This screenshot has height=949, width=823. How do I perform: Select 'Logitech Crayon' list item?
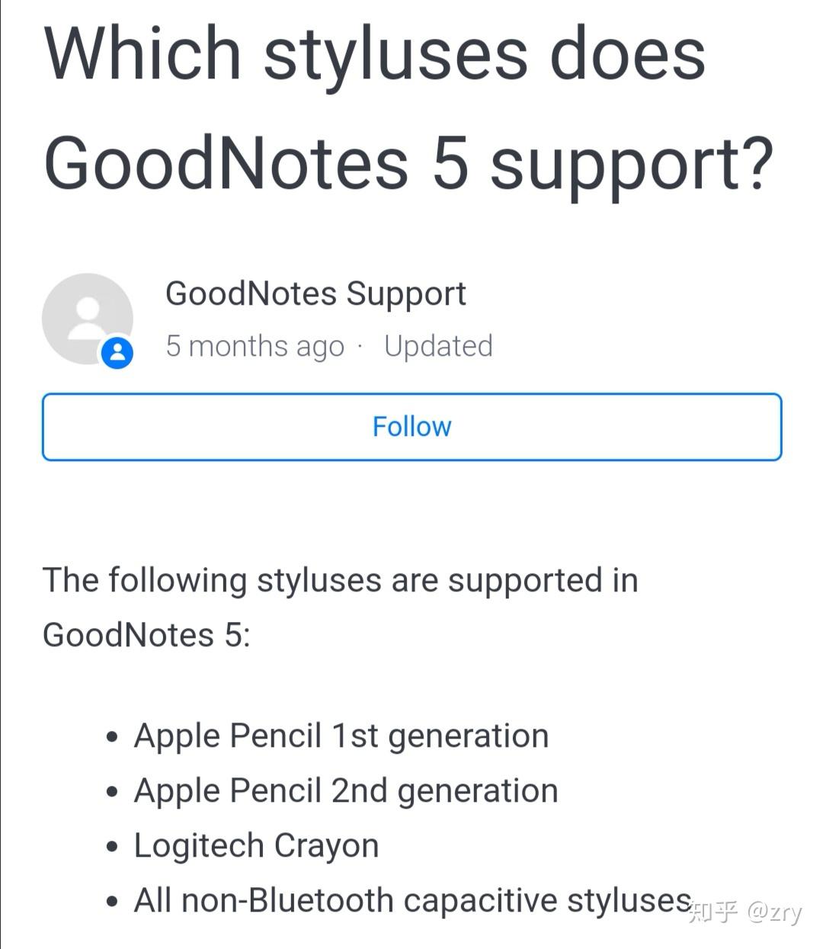[x=256, y=846]
